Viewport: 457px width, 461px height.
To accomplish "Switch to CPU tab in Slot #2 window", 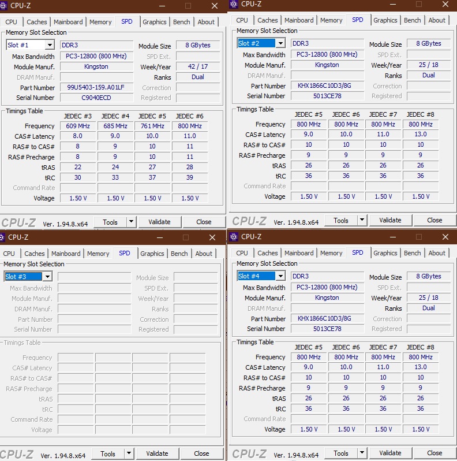I will pyautogui.click(x=242, y=20).
